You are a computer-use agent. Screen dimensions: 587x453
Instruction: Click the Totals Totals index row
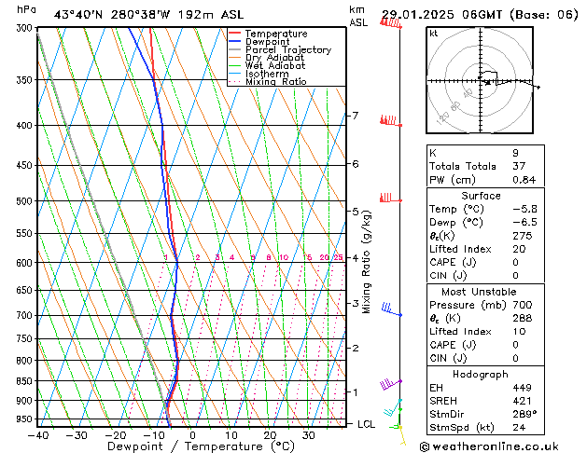(x=482, y=166)
